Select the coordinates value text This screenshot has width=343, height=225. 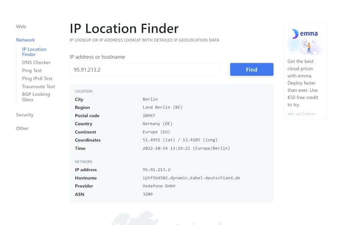[x=180, y=140]
